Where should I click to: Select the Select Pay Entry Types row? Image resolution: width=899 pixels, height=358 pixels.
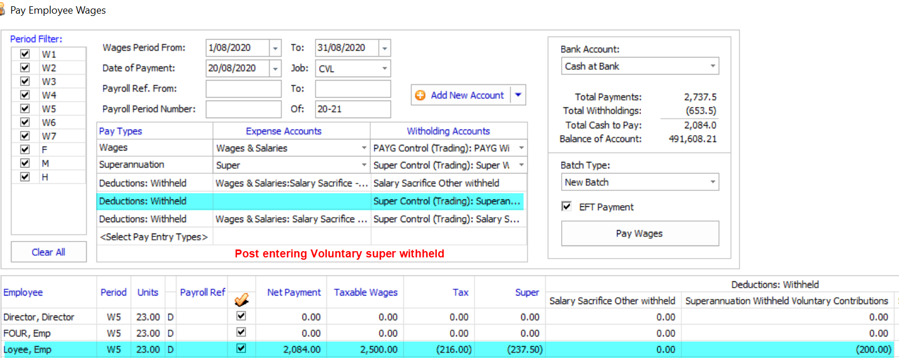coord(154,237)
